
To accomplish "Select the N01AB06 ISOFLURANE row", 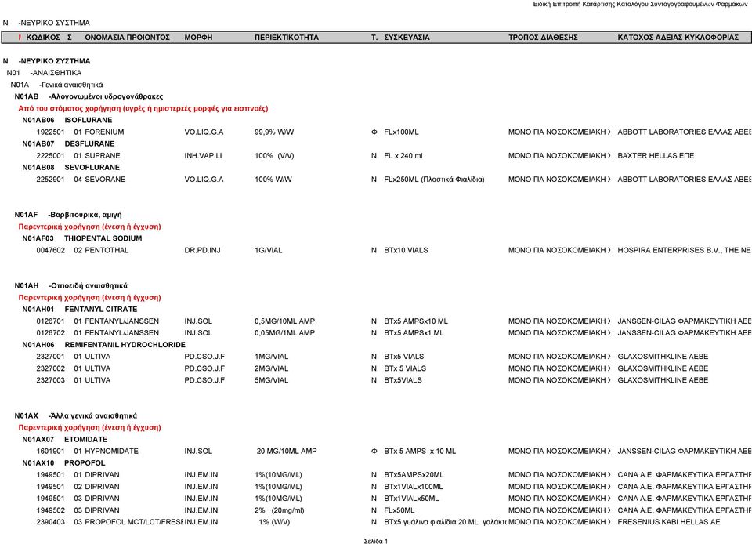I will coord(67,121).
